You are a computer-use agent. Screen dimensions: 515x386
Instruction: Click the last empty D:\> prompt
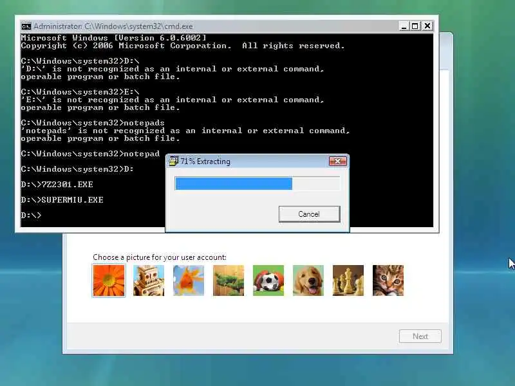point(31,216)
